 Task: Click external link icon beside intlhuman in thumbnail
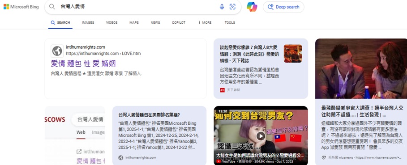79,152
